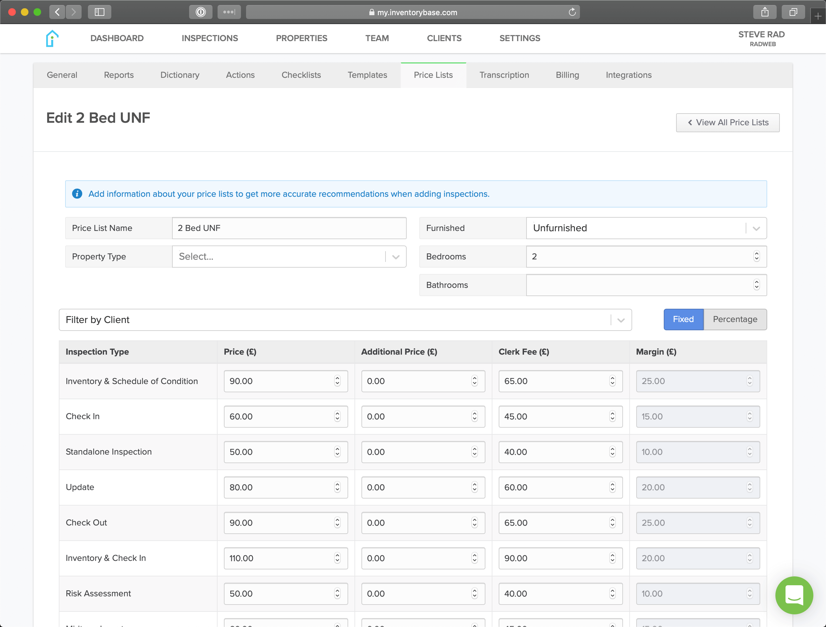Select Fixed pricing mode
The height and width of the screenshot is (627, 826).
(683, 319)
